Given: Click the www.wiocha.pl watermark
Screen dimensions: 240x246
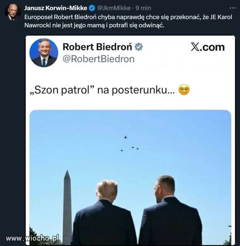Looking at the screenshot, I should point(32,238).
